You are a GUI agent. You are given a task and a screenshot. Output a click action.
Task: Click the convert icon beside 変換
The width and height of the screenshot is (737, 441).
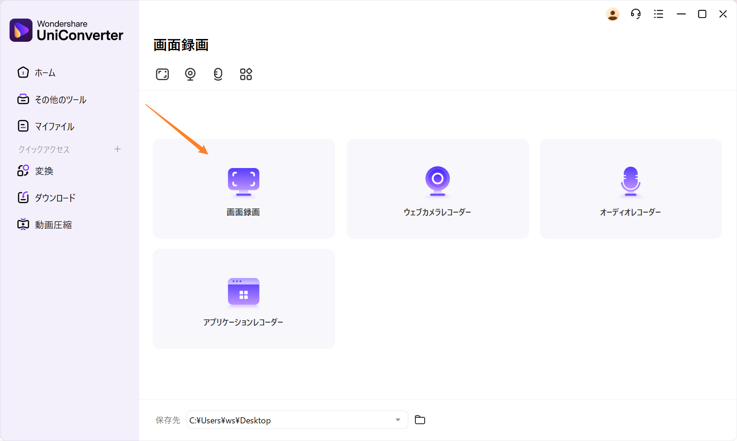(x=23, y=170)
